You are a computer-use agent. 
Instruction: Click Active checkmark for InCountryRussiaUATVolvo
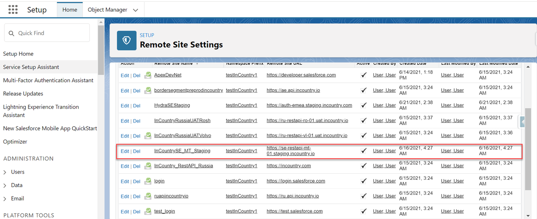364,135
